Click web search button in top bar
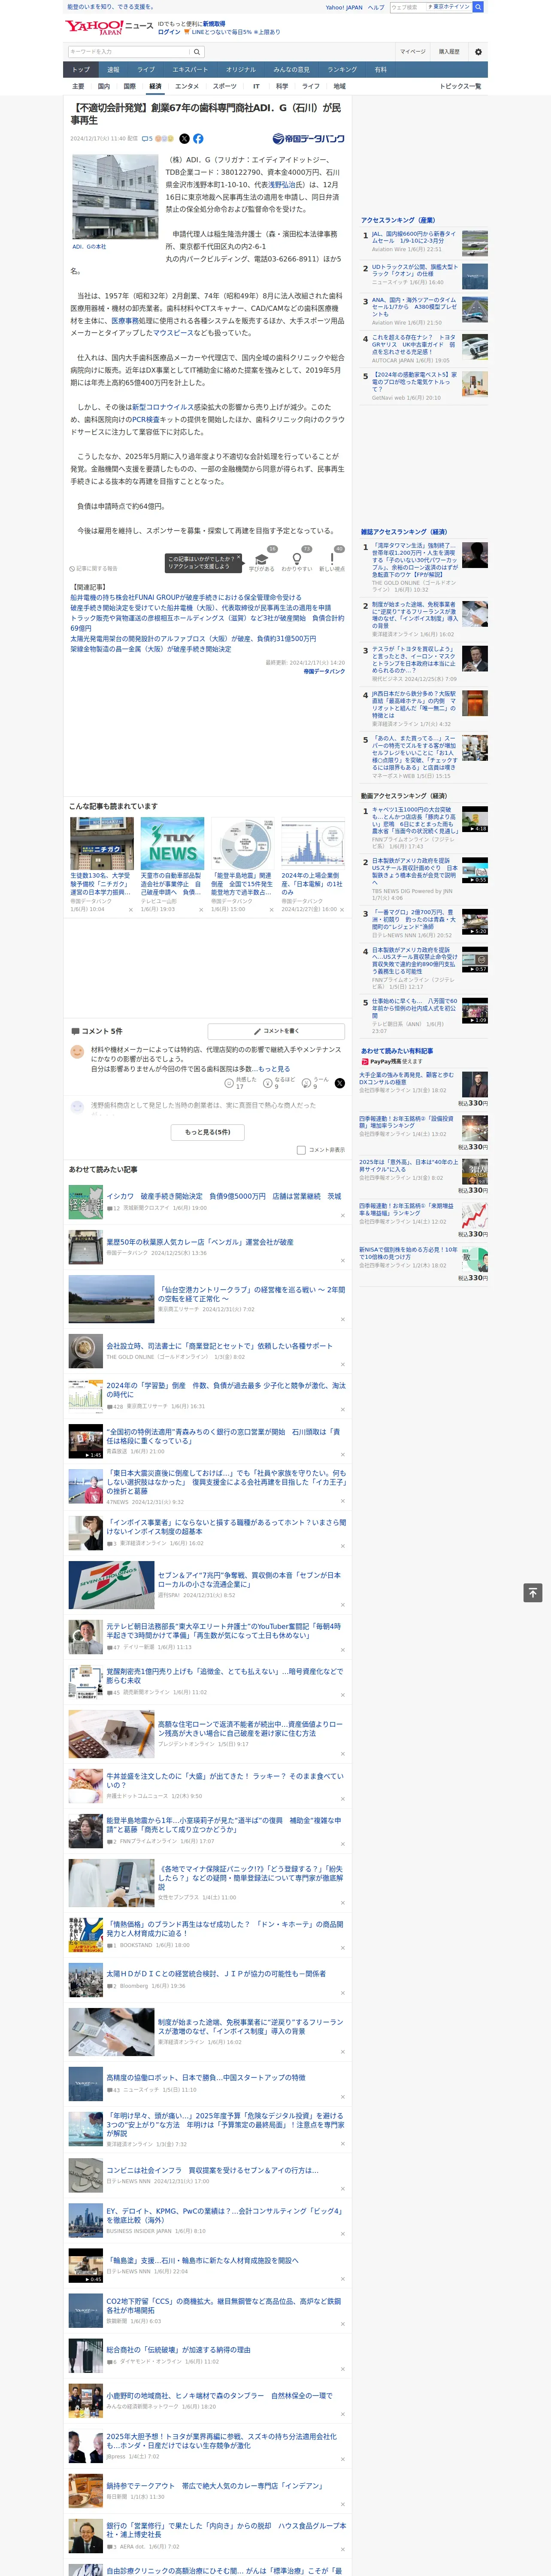Image resolution: width=551 pixels, height=2576 pixels. click(478, 7)
